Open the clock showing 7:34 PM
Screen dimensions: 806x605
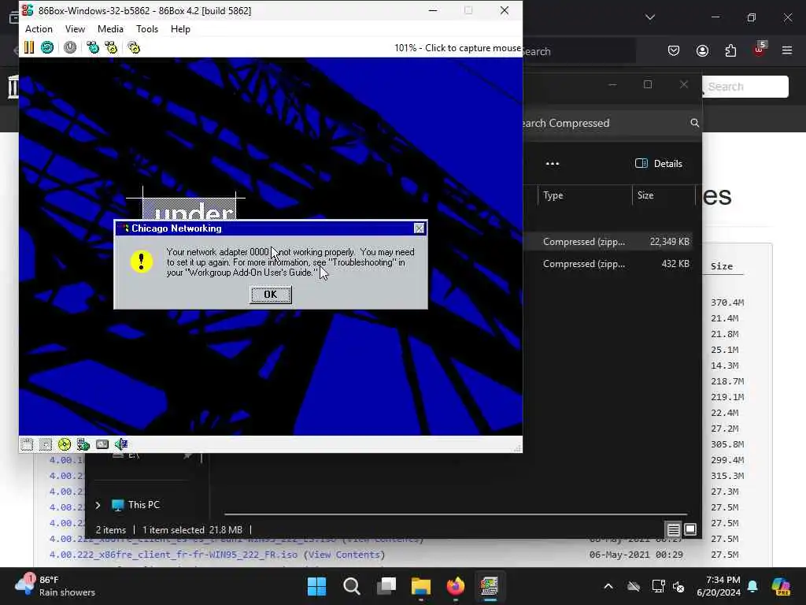tap(718, 586)
